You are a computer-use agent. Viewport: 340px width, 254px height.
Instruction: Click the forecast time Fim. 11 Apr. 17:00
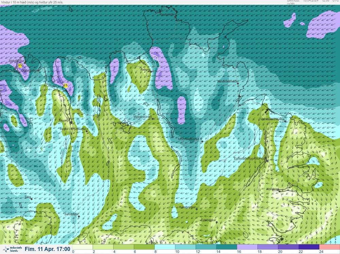[48, 249]
